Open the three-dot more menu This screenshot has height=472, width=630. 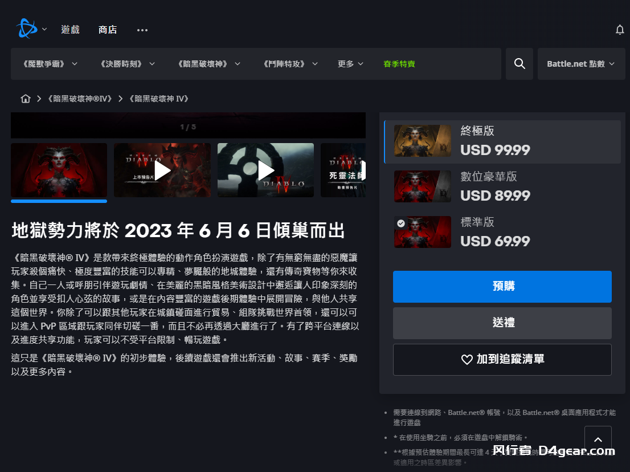pos(142,30)
